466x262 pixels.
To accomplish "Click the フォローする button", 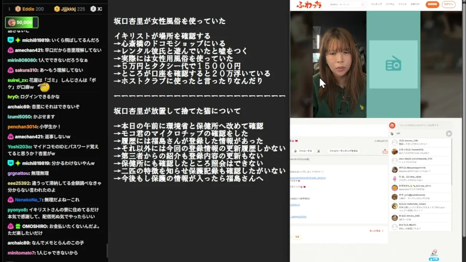I will [x=303, y=151].
